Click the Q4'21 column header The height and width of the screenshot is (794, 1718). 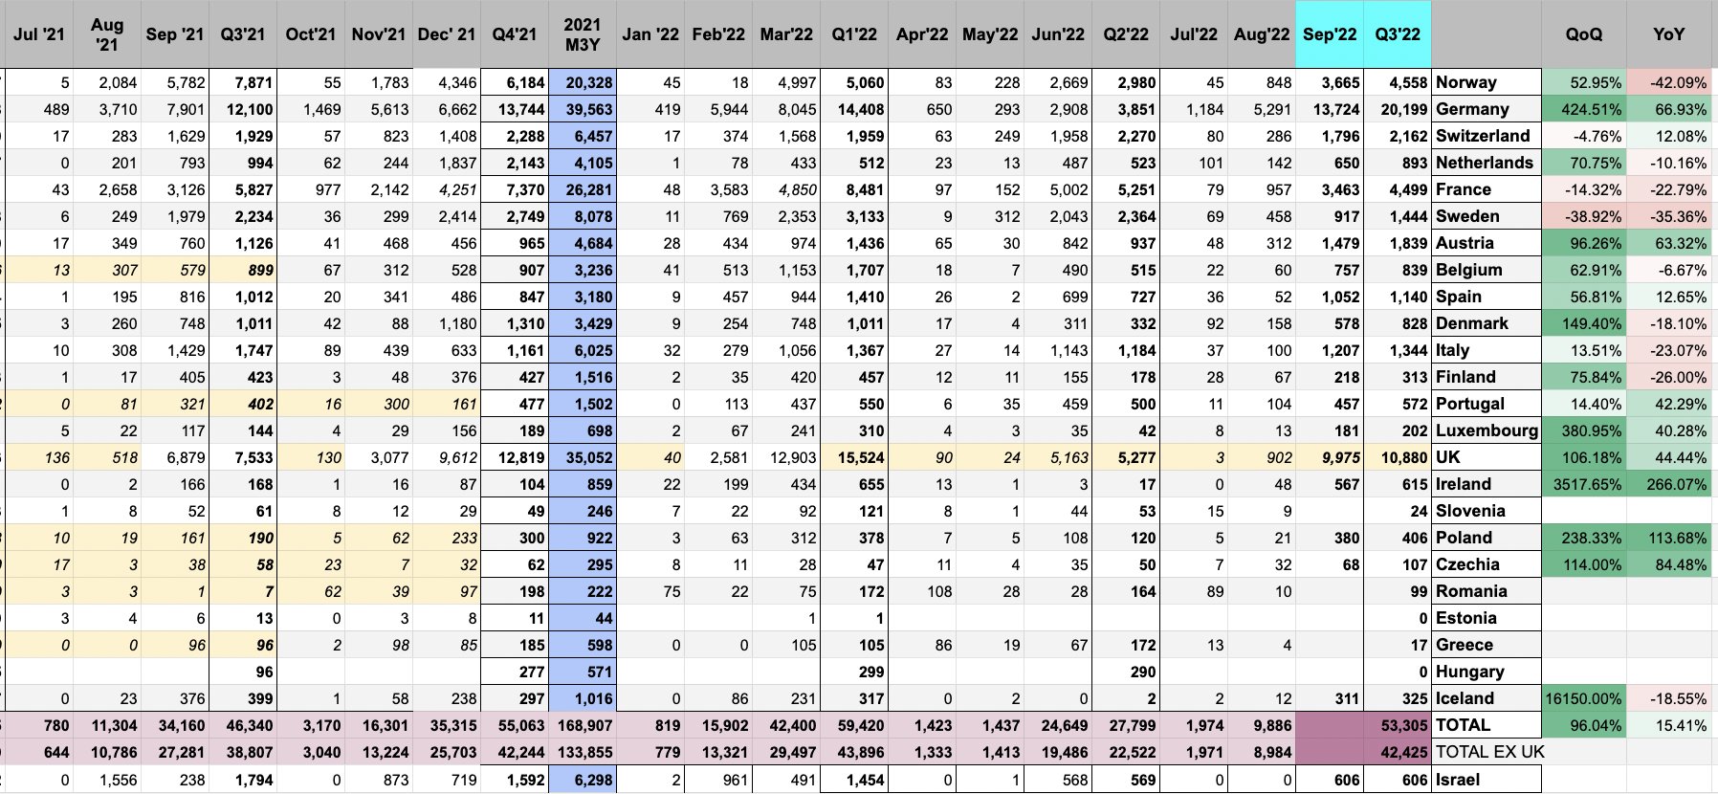[515, 34]
